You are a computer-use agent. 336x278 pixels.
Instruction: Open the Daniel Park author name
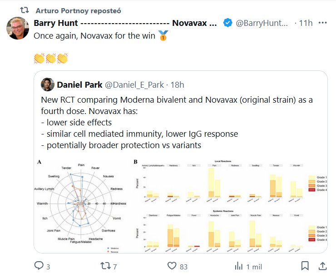[x=79, y=84]
